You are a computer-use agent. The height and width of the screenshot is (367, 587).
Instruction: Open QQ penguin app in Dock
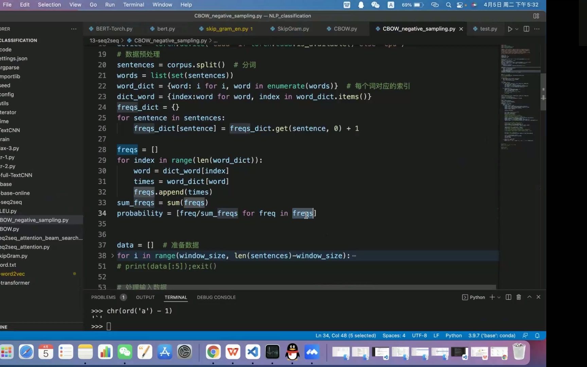292,352
